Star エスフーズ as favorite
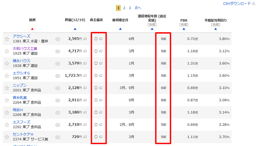Screen dimensions: 259x146 tap(7, 125)
